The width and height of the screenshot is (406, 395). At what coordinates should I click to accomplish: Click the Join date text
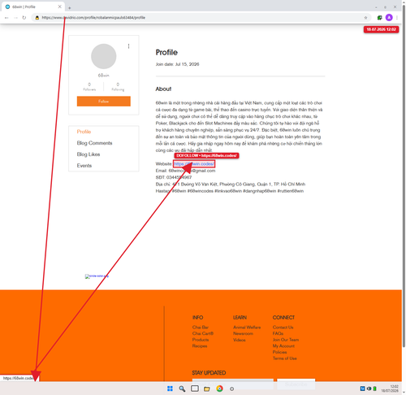177,64
